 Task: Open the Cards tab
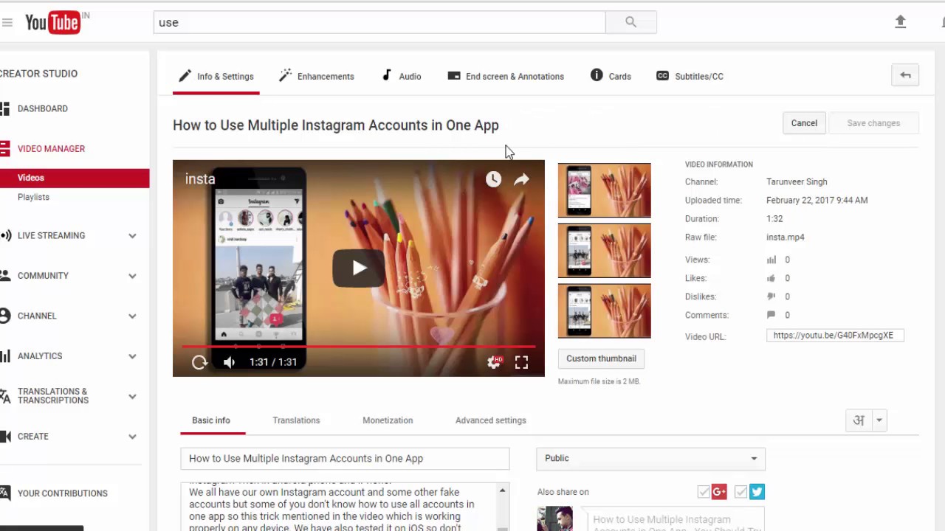pos(611,77)
